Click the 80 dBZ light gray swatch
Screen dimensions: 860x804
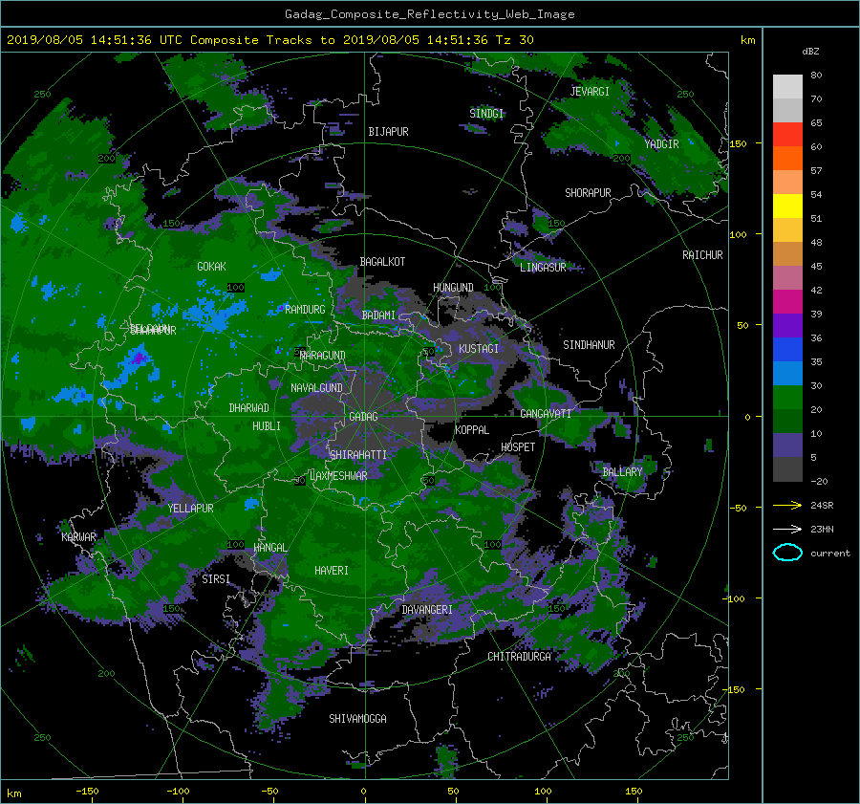(787, 86)
